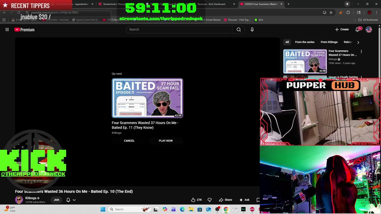
Task: Click the Join membership button
Action: pos(56,200)
